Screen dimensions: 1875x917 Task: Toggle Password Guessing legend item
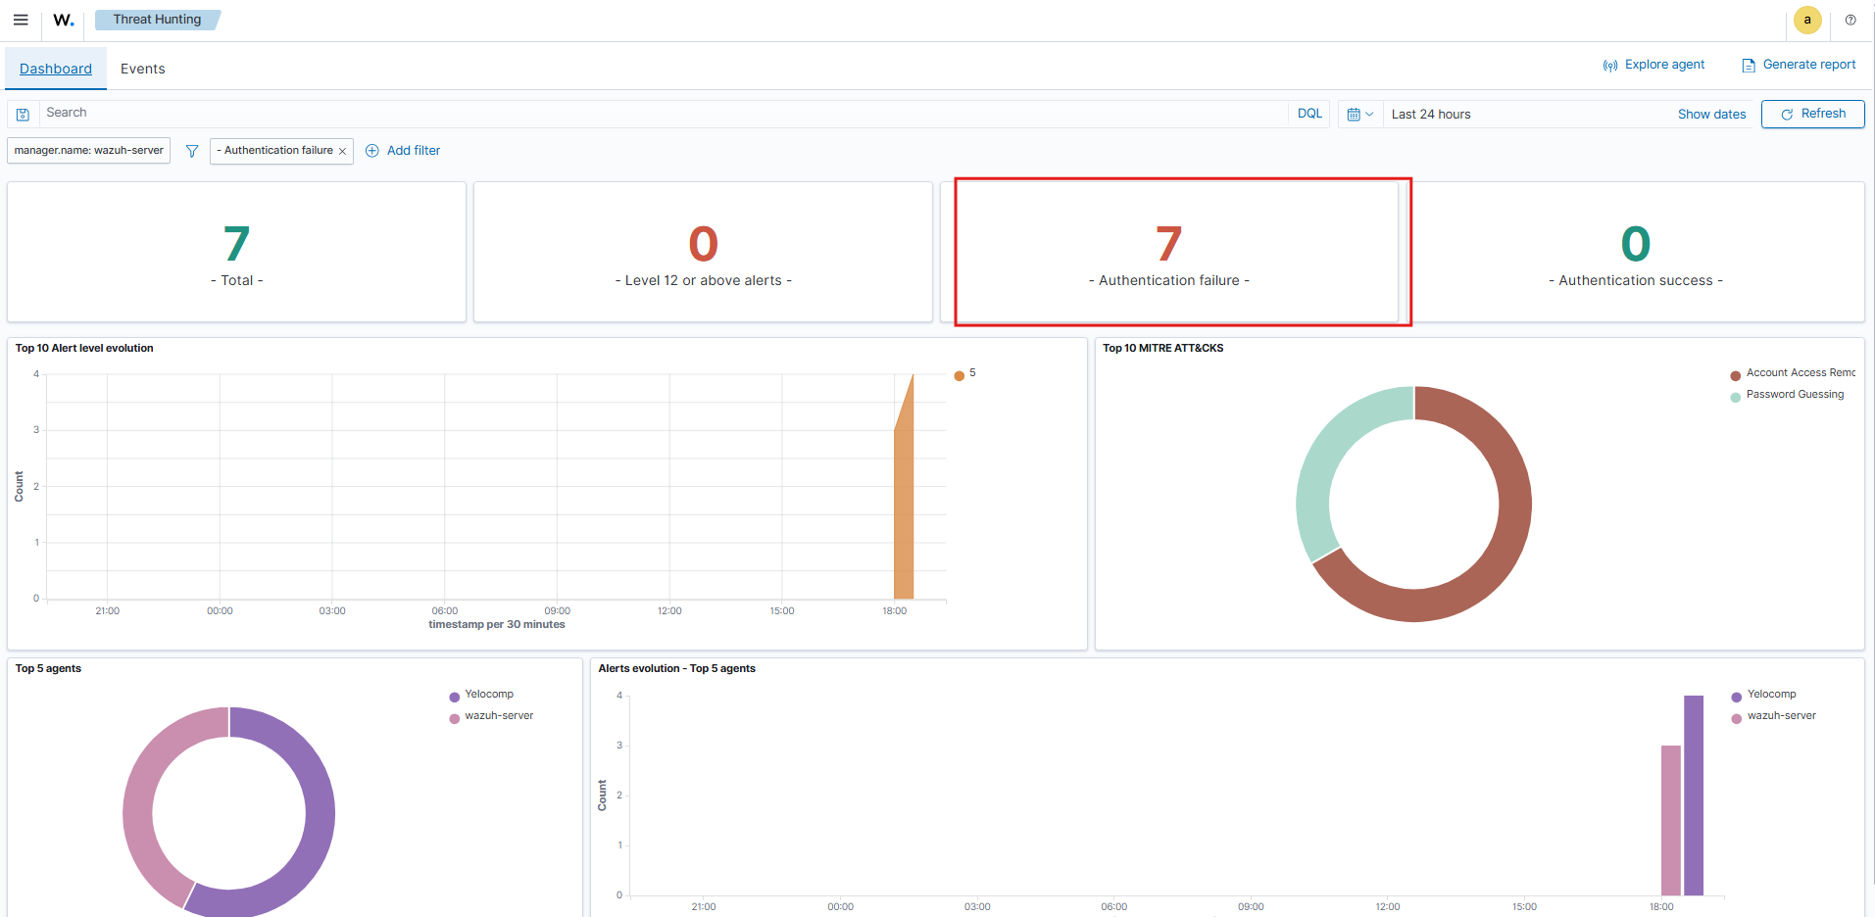coord(1794,395)
